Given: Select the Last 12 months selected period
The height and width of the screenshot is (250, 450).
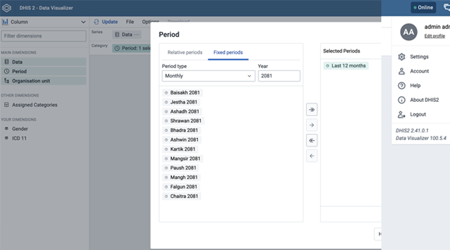Looking at the screenshot, I should pyautogui.click(x=346, y=66).
